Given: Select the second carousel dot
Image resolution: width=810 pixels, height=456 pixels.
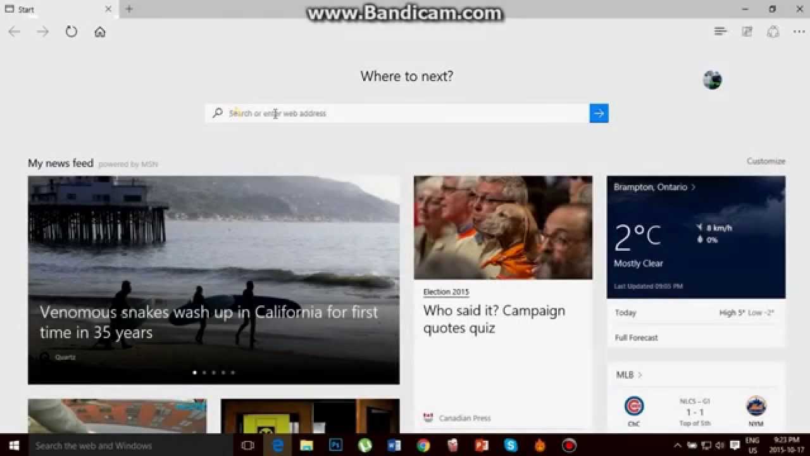Looking at the screenshot, I should click(204, 372).
